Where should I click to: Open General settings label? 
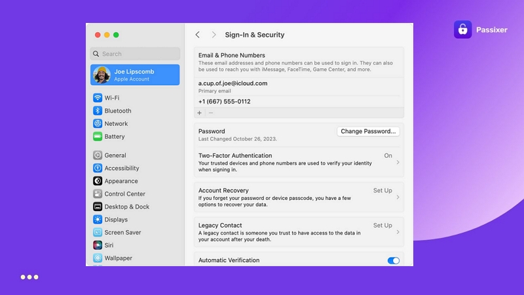[115, 155]
